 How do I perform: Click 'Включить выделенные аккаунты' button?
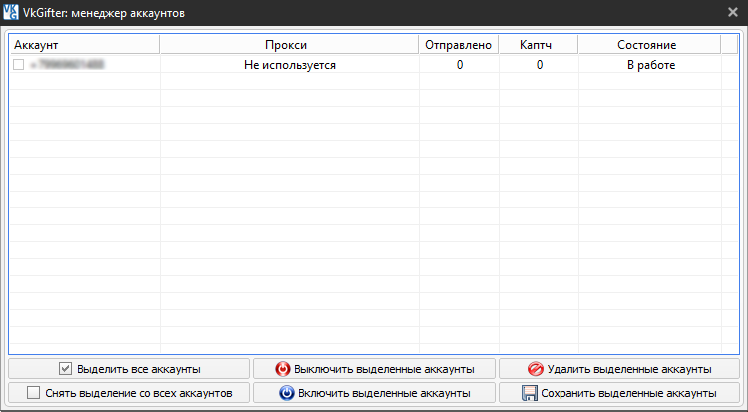tap(374, 393)
